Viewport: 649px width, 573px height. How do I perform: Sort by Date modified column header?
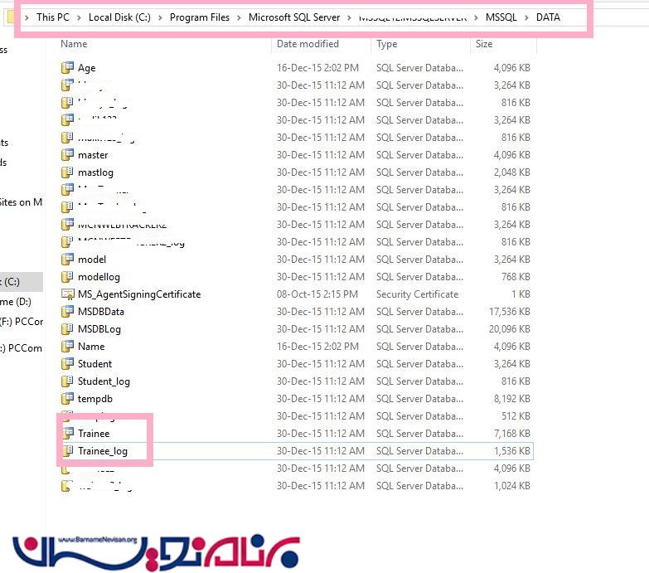click(308, 44)
